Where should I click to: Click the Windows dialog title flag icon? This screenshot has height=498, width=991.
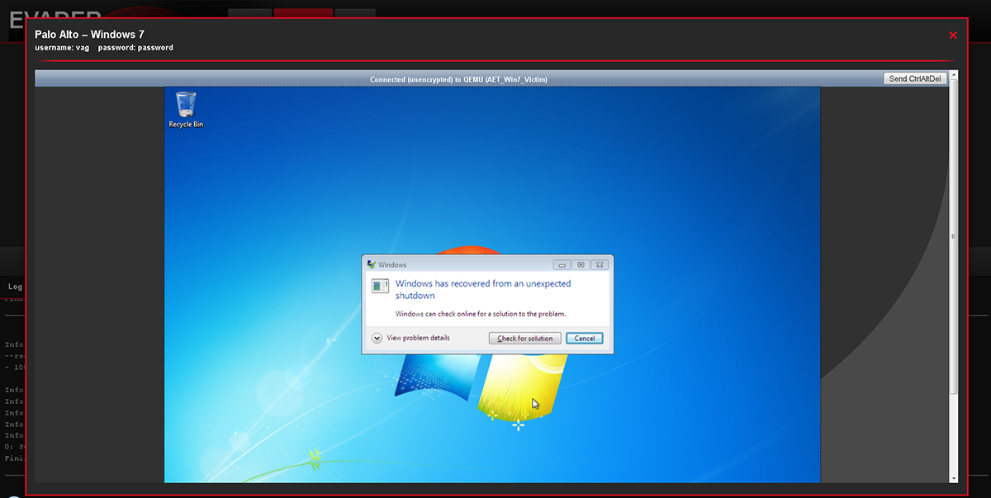pos(372,264)
